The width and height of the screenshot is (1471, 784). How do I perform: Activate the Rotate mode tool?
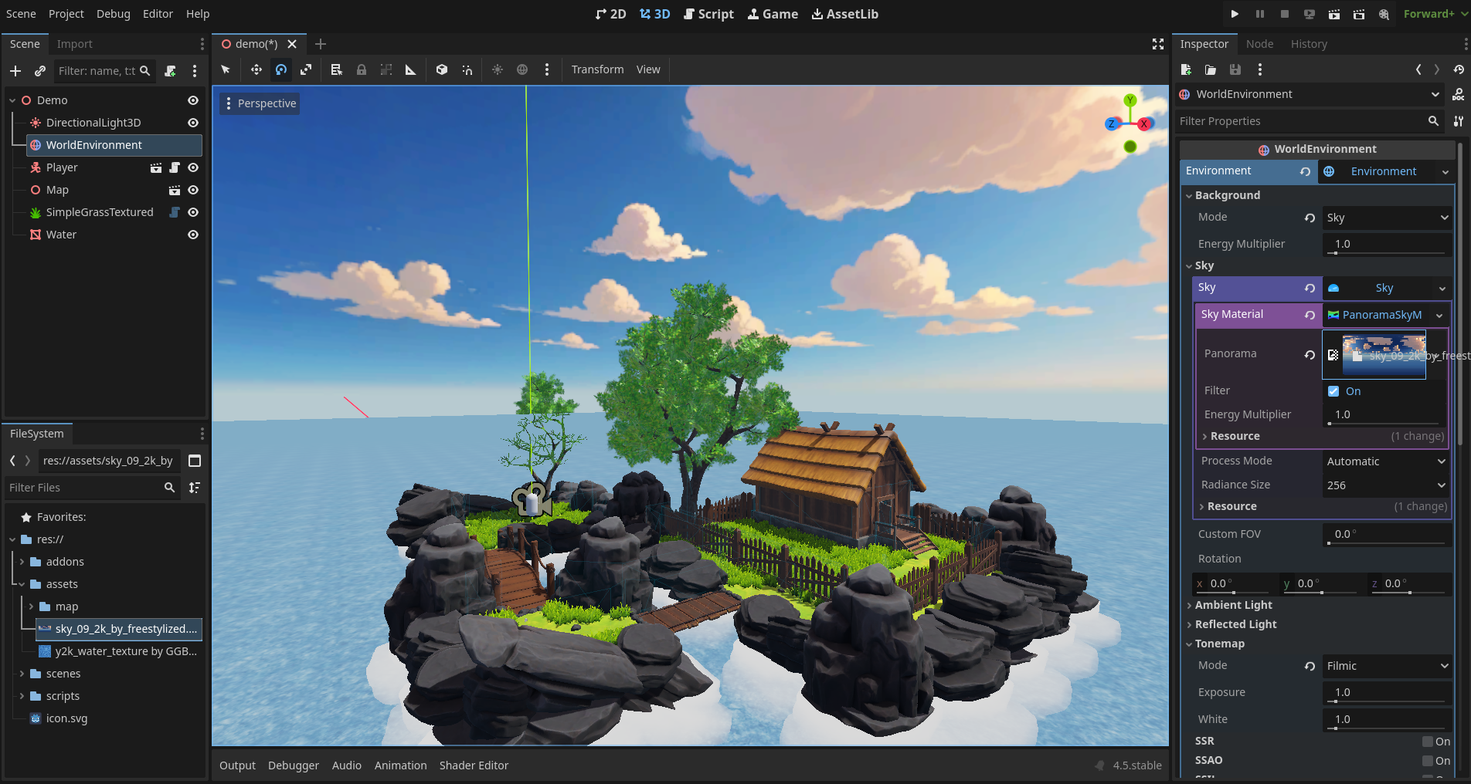click(x=281, y=69)
